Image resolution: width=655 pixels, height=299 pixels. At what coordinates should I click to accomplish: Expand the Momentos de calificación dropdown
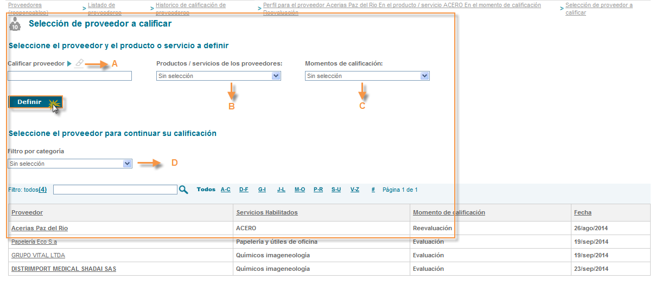367,76
